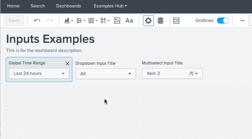Viewport: 252px width, 139px height.
Task: Open the layout grid icon menu
Action: pyautogui.click(x=93, y=21)
